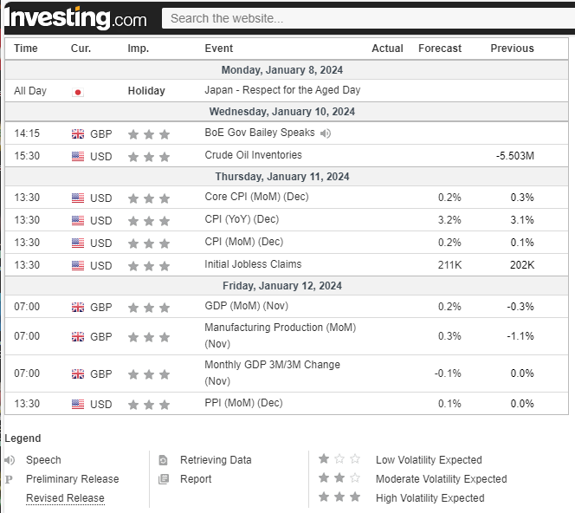Click the three stars for High Volatility Expected
This screenshot has width=575, height=513.
coord(339,497)
